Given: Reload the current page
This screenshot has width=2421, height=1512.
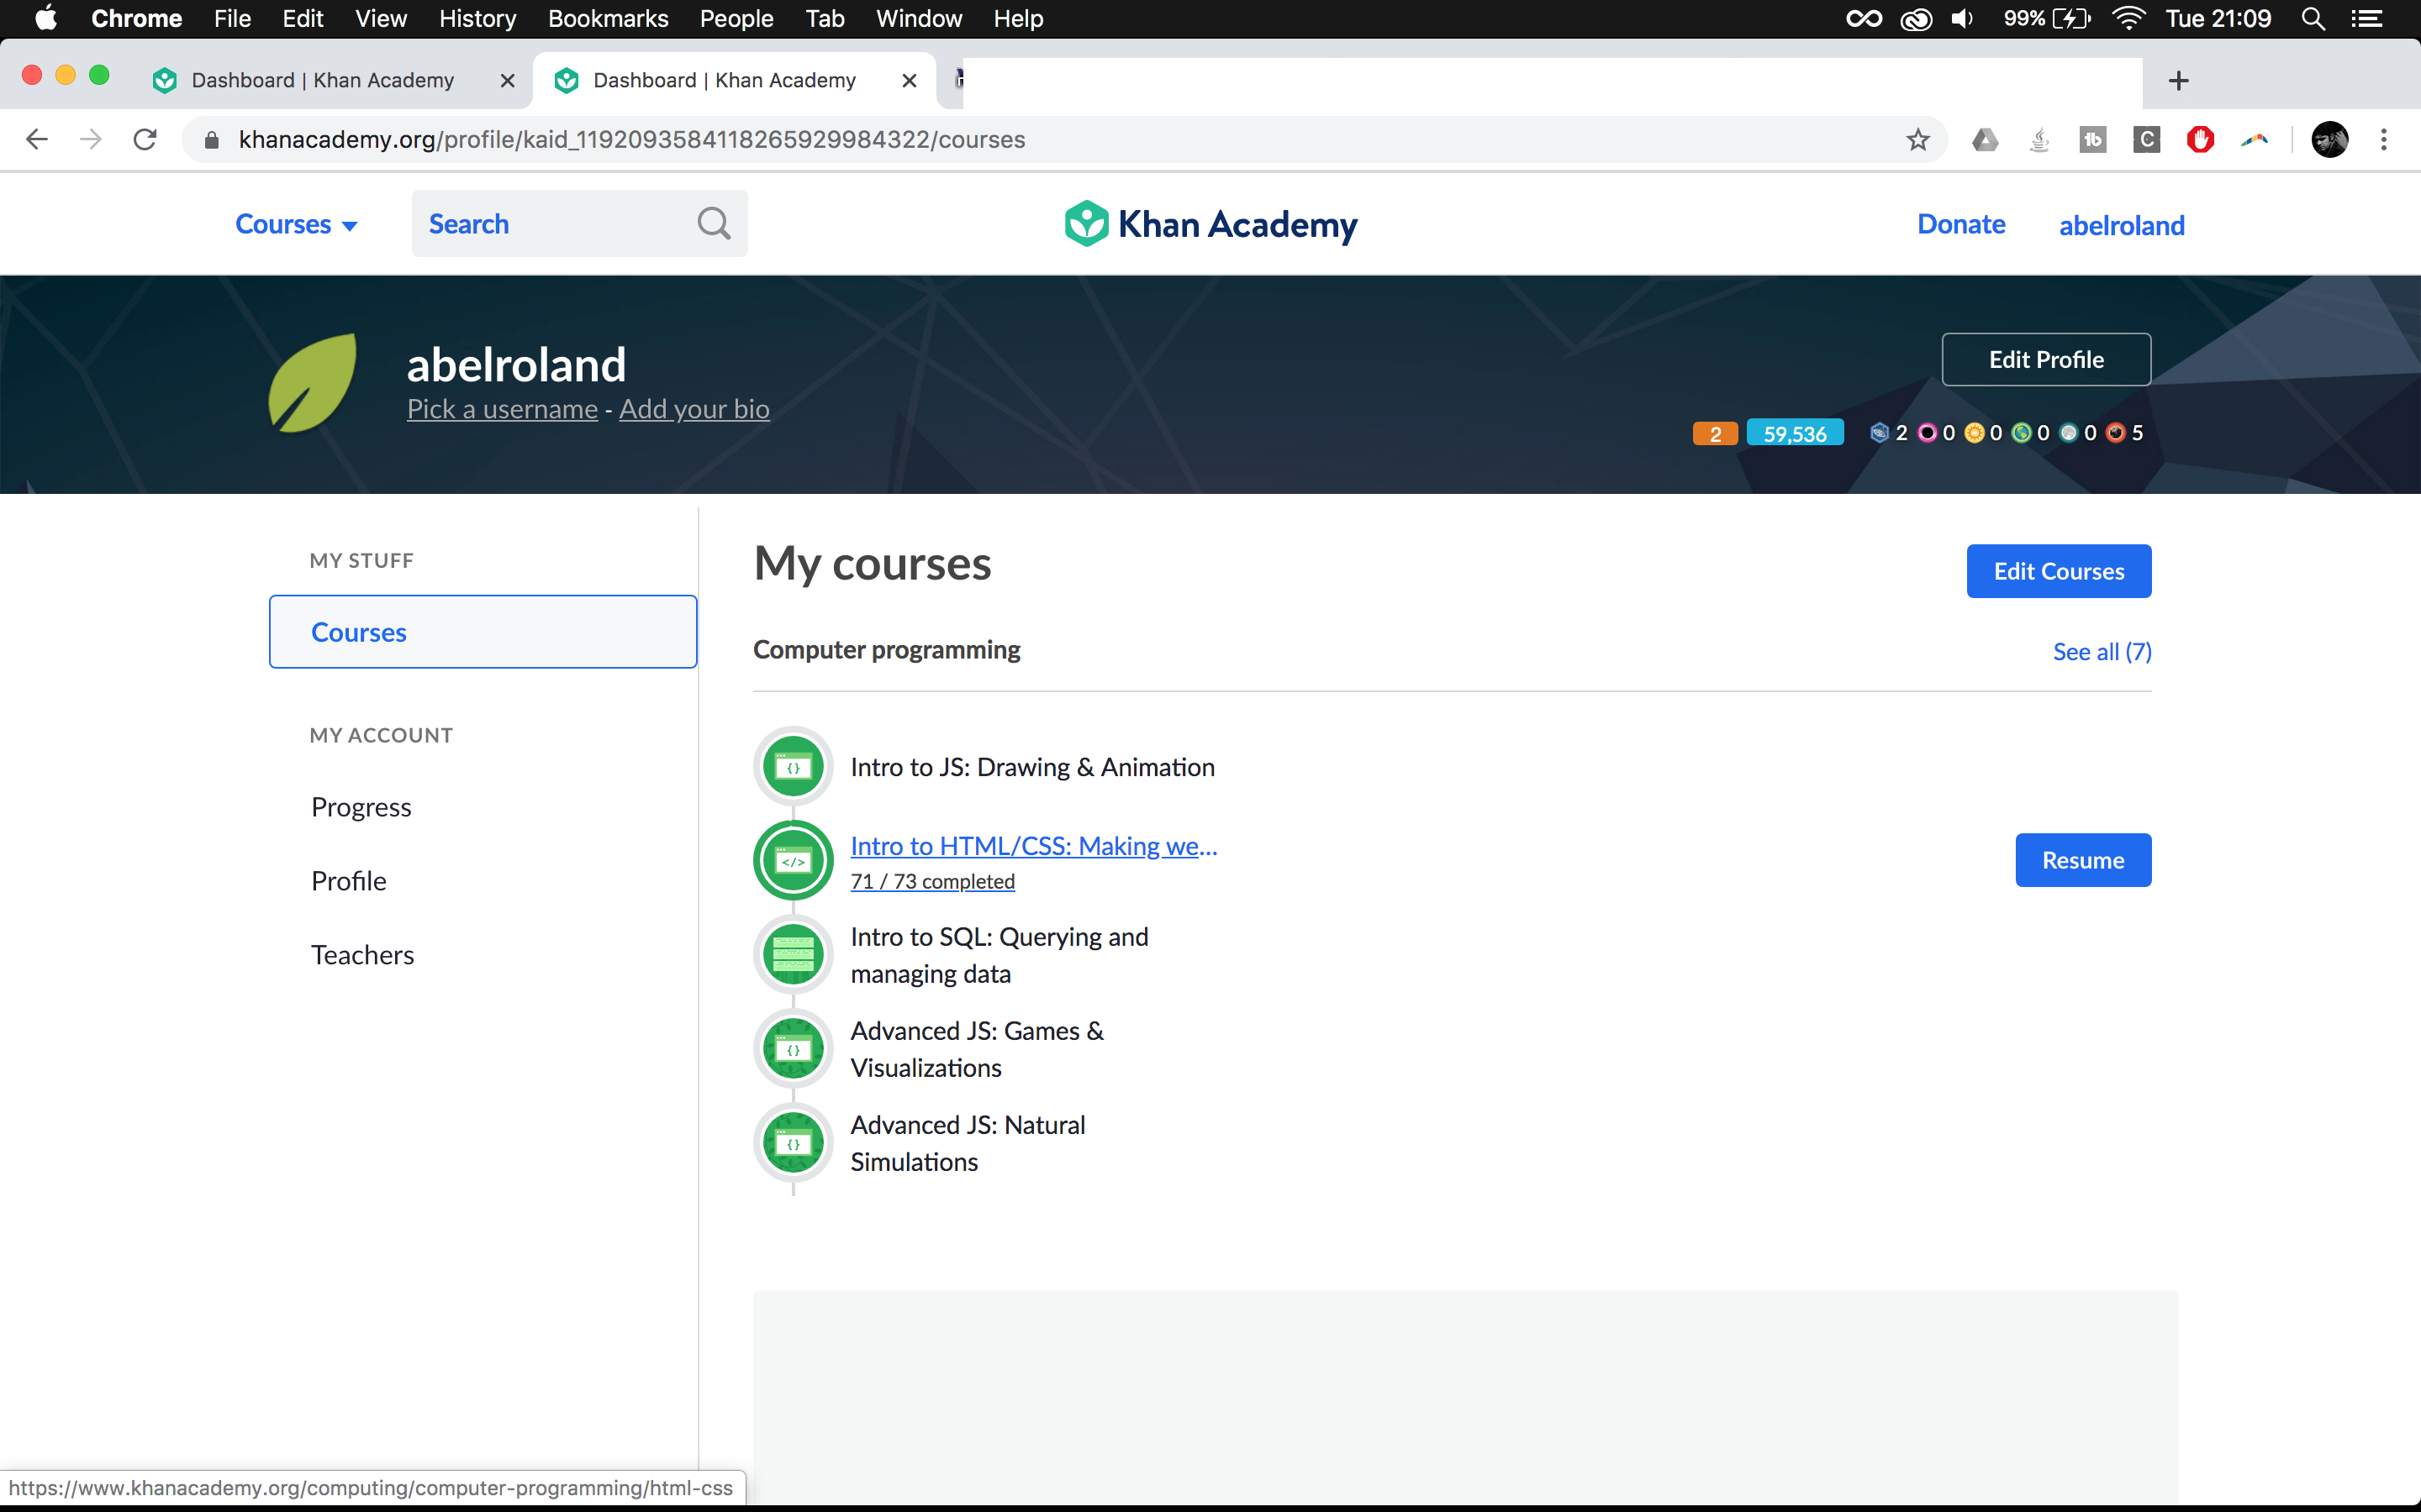Looking at the screenshot, I should click(145, 139).
